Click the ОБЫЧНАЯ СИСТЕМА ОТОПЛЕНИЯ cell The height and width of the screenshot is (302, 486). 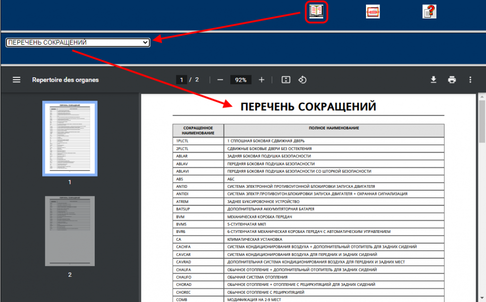click(334, 277)
